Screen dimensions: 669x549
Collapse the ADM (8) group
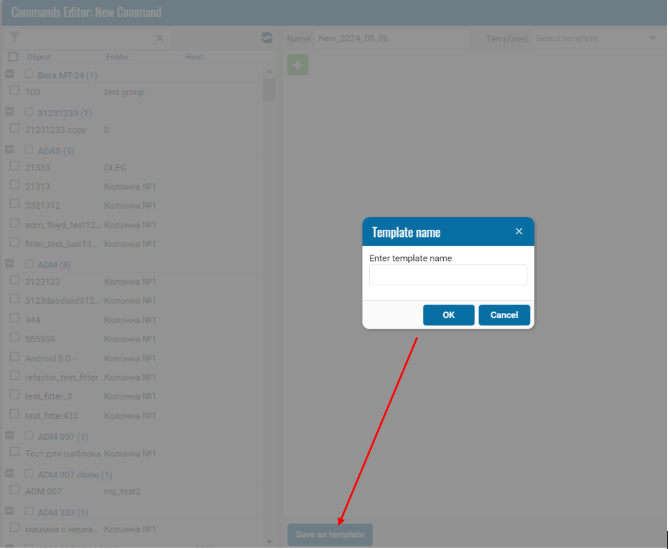[10, 264]
